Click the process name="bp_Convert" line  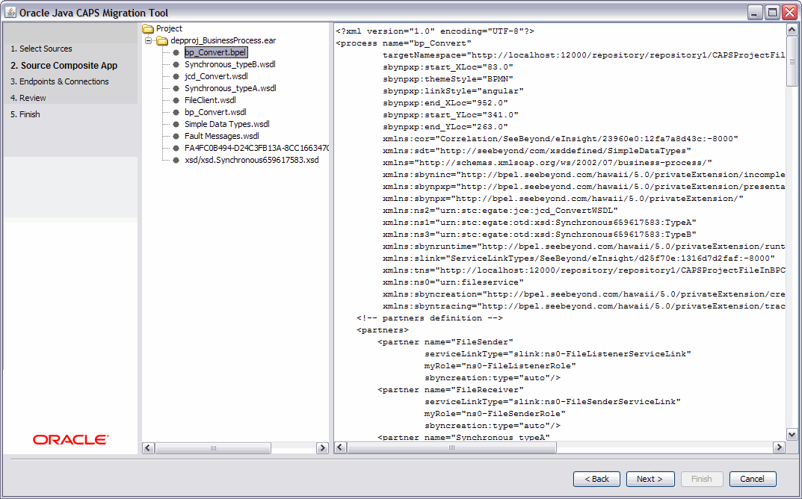[x=404, y=43]
